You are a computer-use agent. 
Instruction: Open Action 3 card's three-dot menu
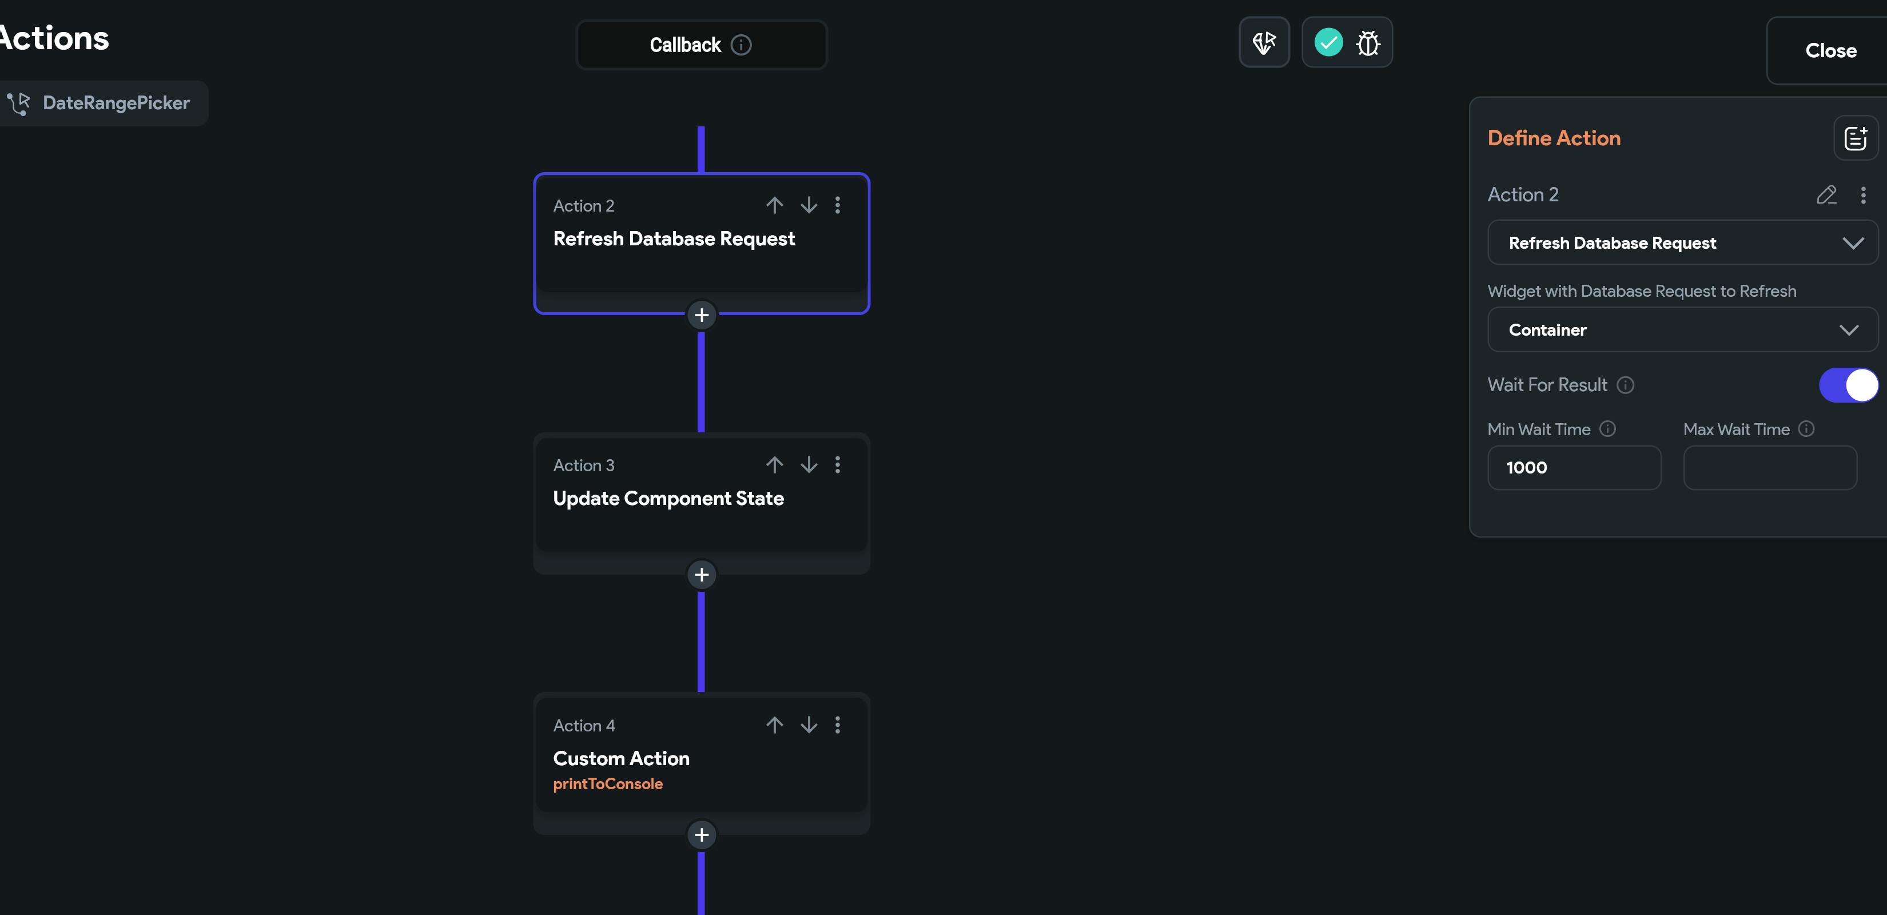click(x=837, y=464)
